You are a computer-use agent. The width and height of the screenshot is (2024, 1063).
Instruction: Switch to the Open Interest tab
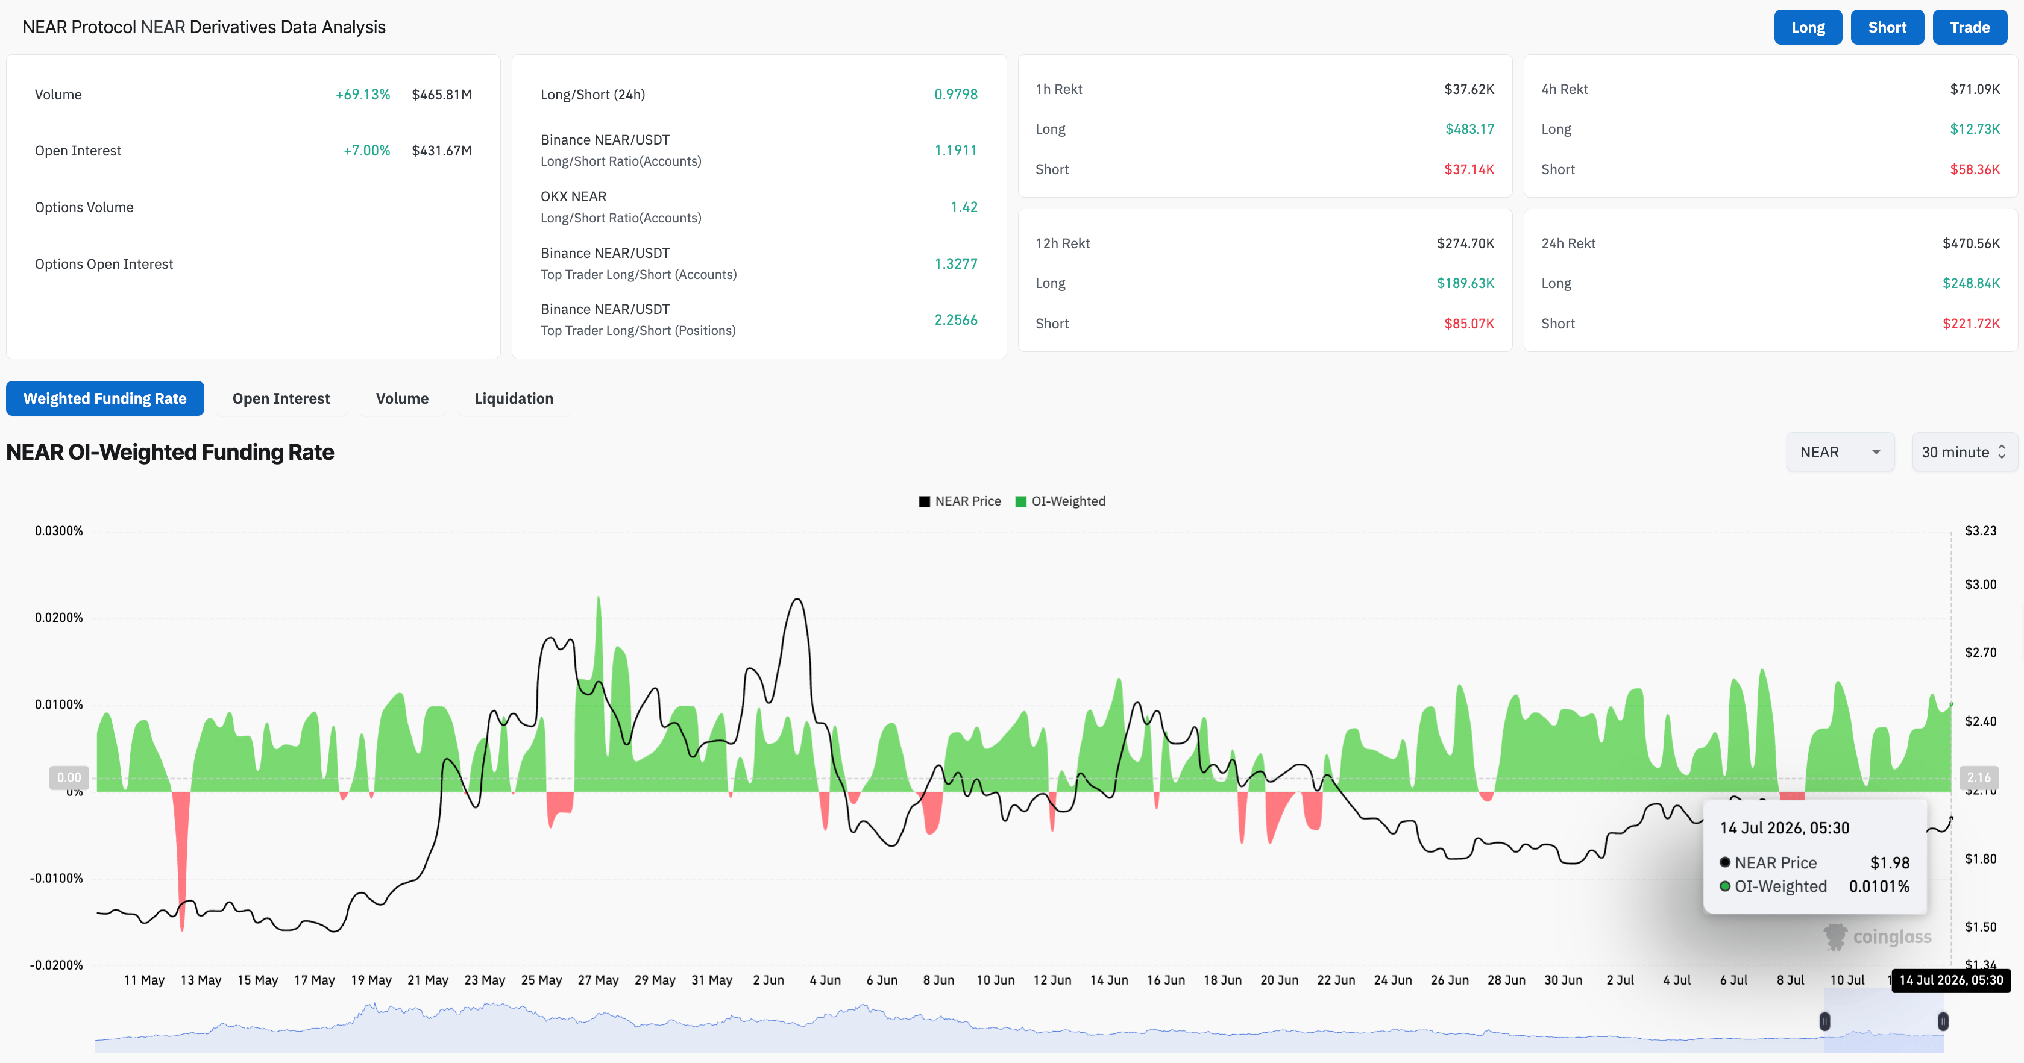(x=281, y=398)
